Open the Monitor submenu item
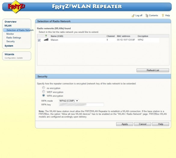This screenshot has width=176, height=158. 10,34
